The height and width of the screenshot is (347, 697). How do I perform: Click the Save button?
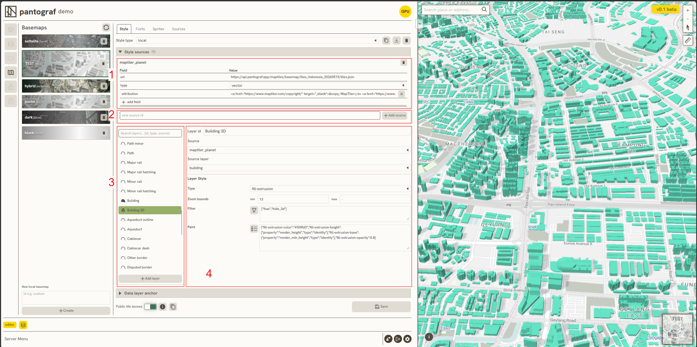[381, 306]
